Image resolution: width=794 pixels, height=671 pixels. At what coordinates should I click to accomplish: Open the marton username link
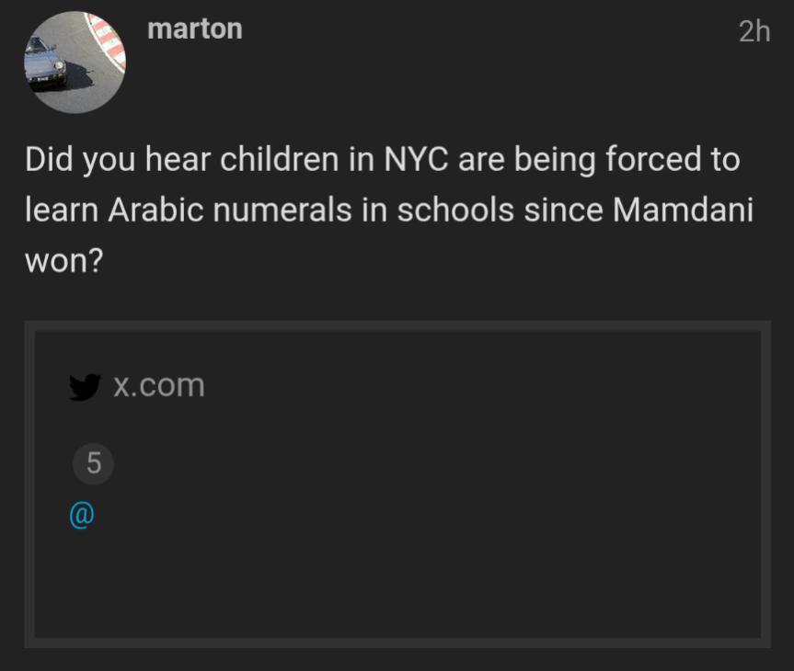tap(194, 28)
